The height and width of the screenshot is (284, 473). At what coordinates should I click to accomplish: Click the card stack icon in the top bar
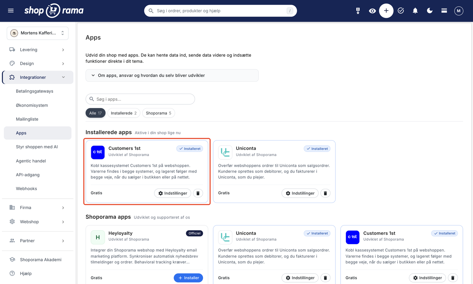click(x=444, y=11)
